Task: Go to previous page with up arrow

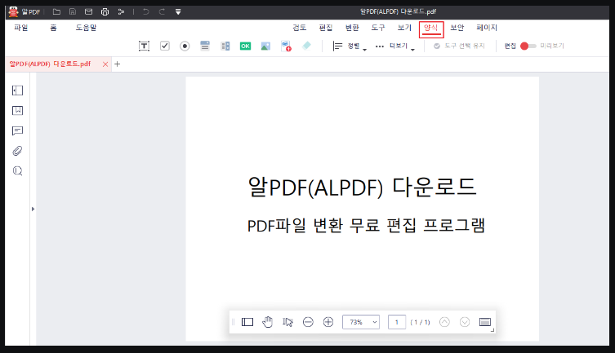Action: click(444, 322)
